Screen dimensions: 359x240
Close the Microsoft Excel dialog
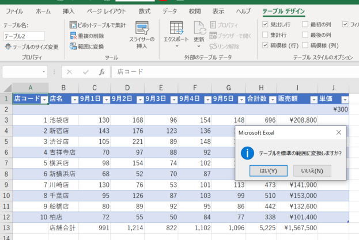point(339,132)
